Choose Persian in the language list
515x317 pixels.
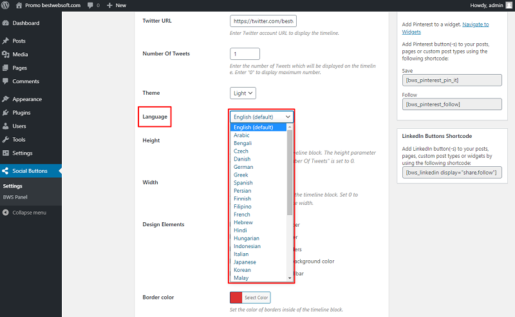tap(259, 191)
